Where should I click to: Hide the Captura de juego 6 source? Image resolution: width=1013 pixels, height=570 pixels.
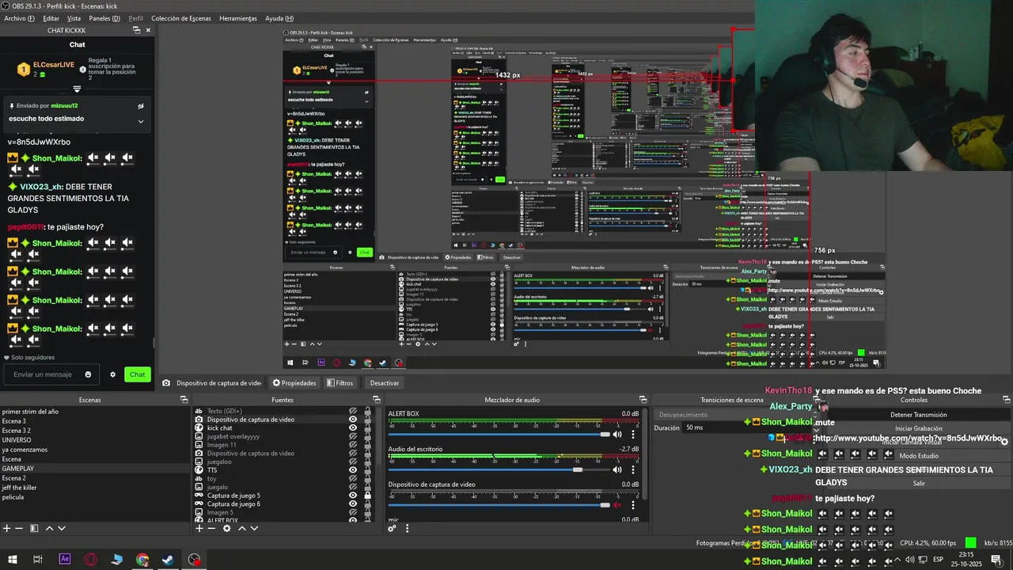pyautogui.click(x=353, y=504)
